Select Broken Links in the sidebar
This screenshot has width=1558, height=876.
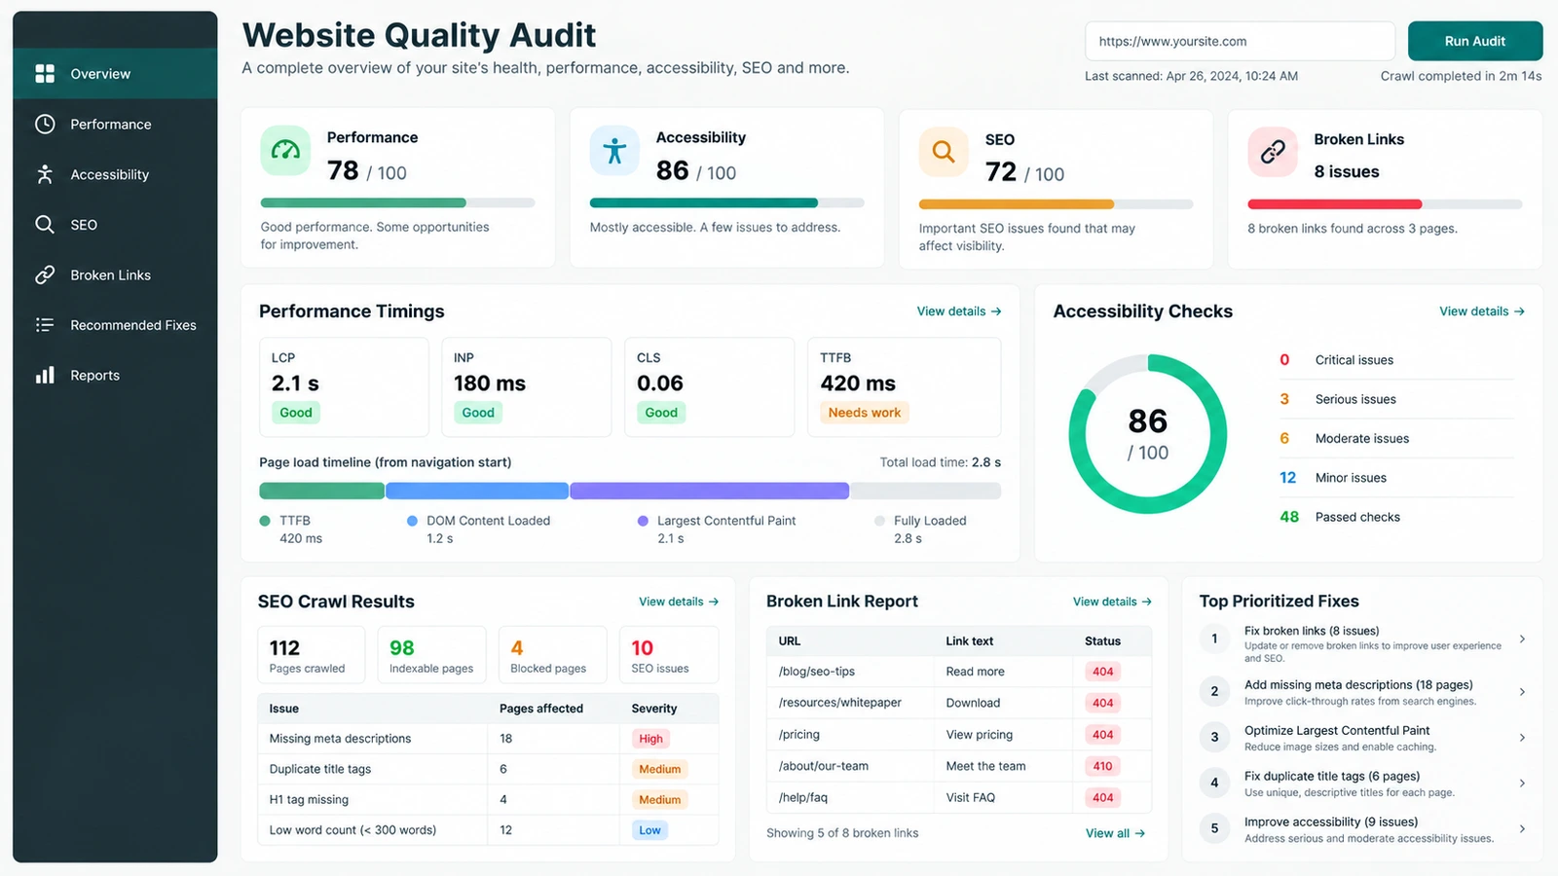click(115, 275)
